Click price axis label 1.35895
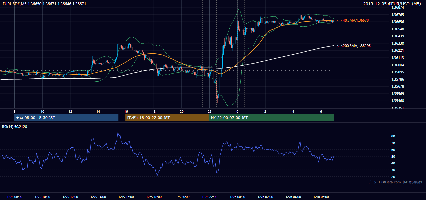 398,72
